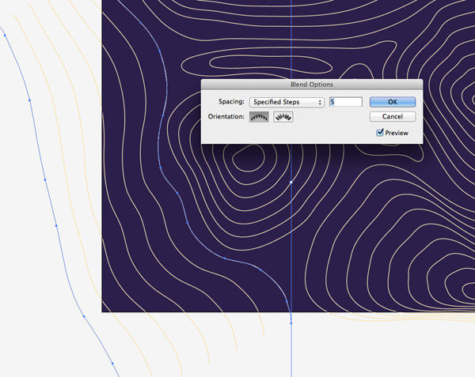Open the Spacing dropdown menu

click(x=287, y=102)
